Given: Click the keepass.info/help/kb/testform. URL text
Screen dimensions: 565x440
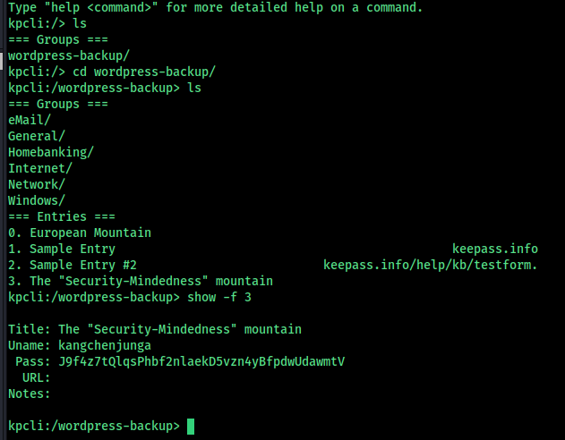Looking at the screenshot, I should click(430, 265).
